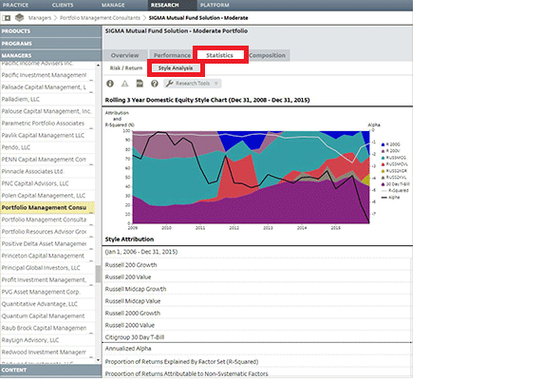Select Palisade Capital Management in list

coord(47,87)
